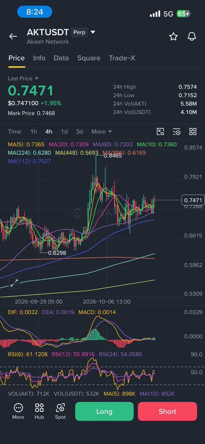Image resolution: width=205 pixels, height=444 pixels.
Task: Select the 1h chart interval
Action: point(34,132)
